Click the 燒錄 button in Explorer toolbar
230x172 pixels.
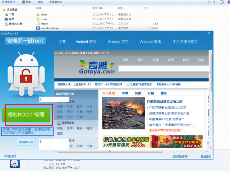tap(40, 2)
